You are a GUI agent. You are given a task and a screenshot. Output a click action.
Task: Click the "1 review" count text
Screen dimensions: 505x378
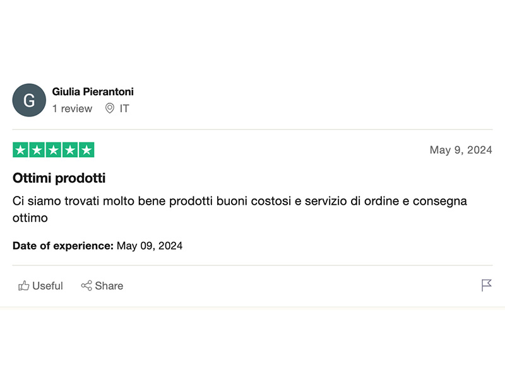point(72,108)
